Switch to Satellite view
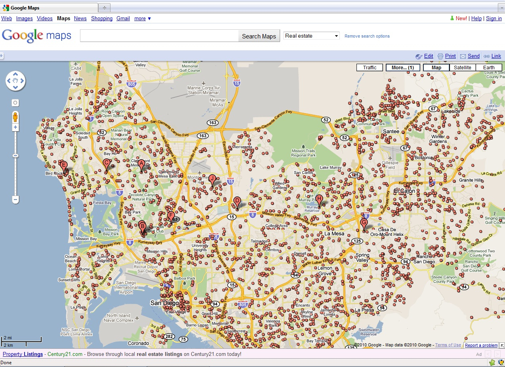The image size is (505, 367). (462, 68)
